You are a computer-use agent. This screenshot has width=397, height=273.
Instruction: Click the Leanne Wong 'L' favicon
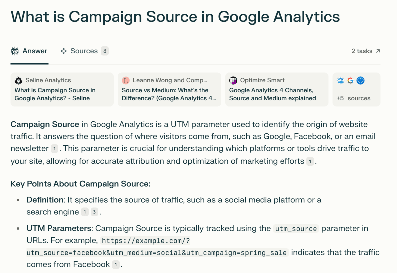click(125, 80)
